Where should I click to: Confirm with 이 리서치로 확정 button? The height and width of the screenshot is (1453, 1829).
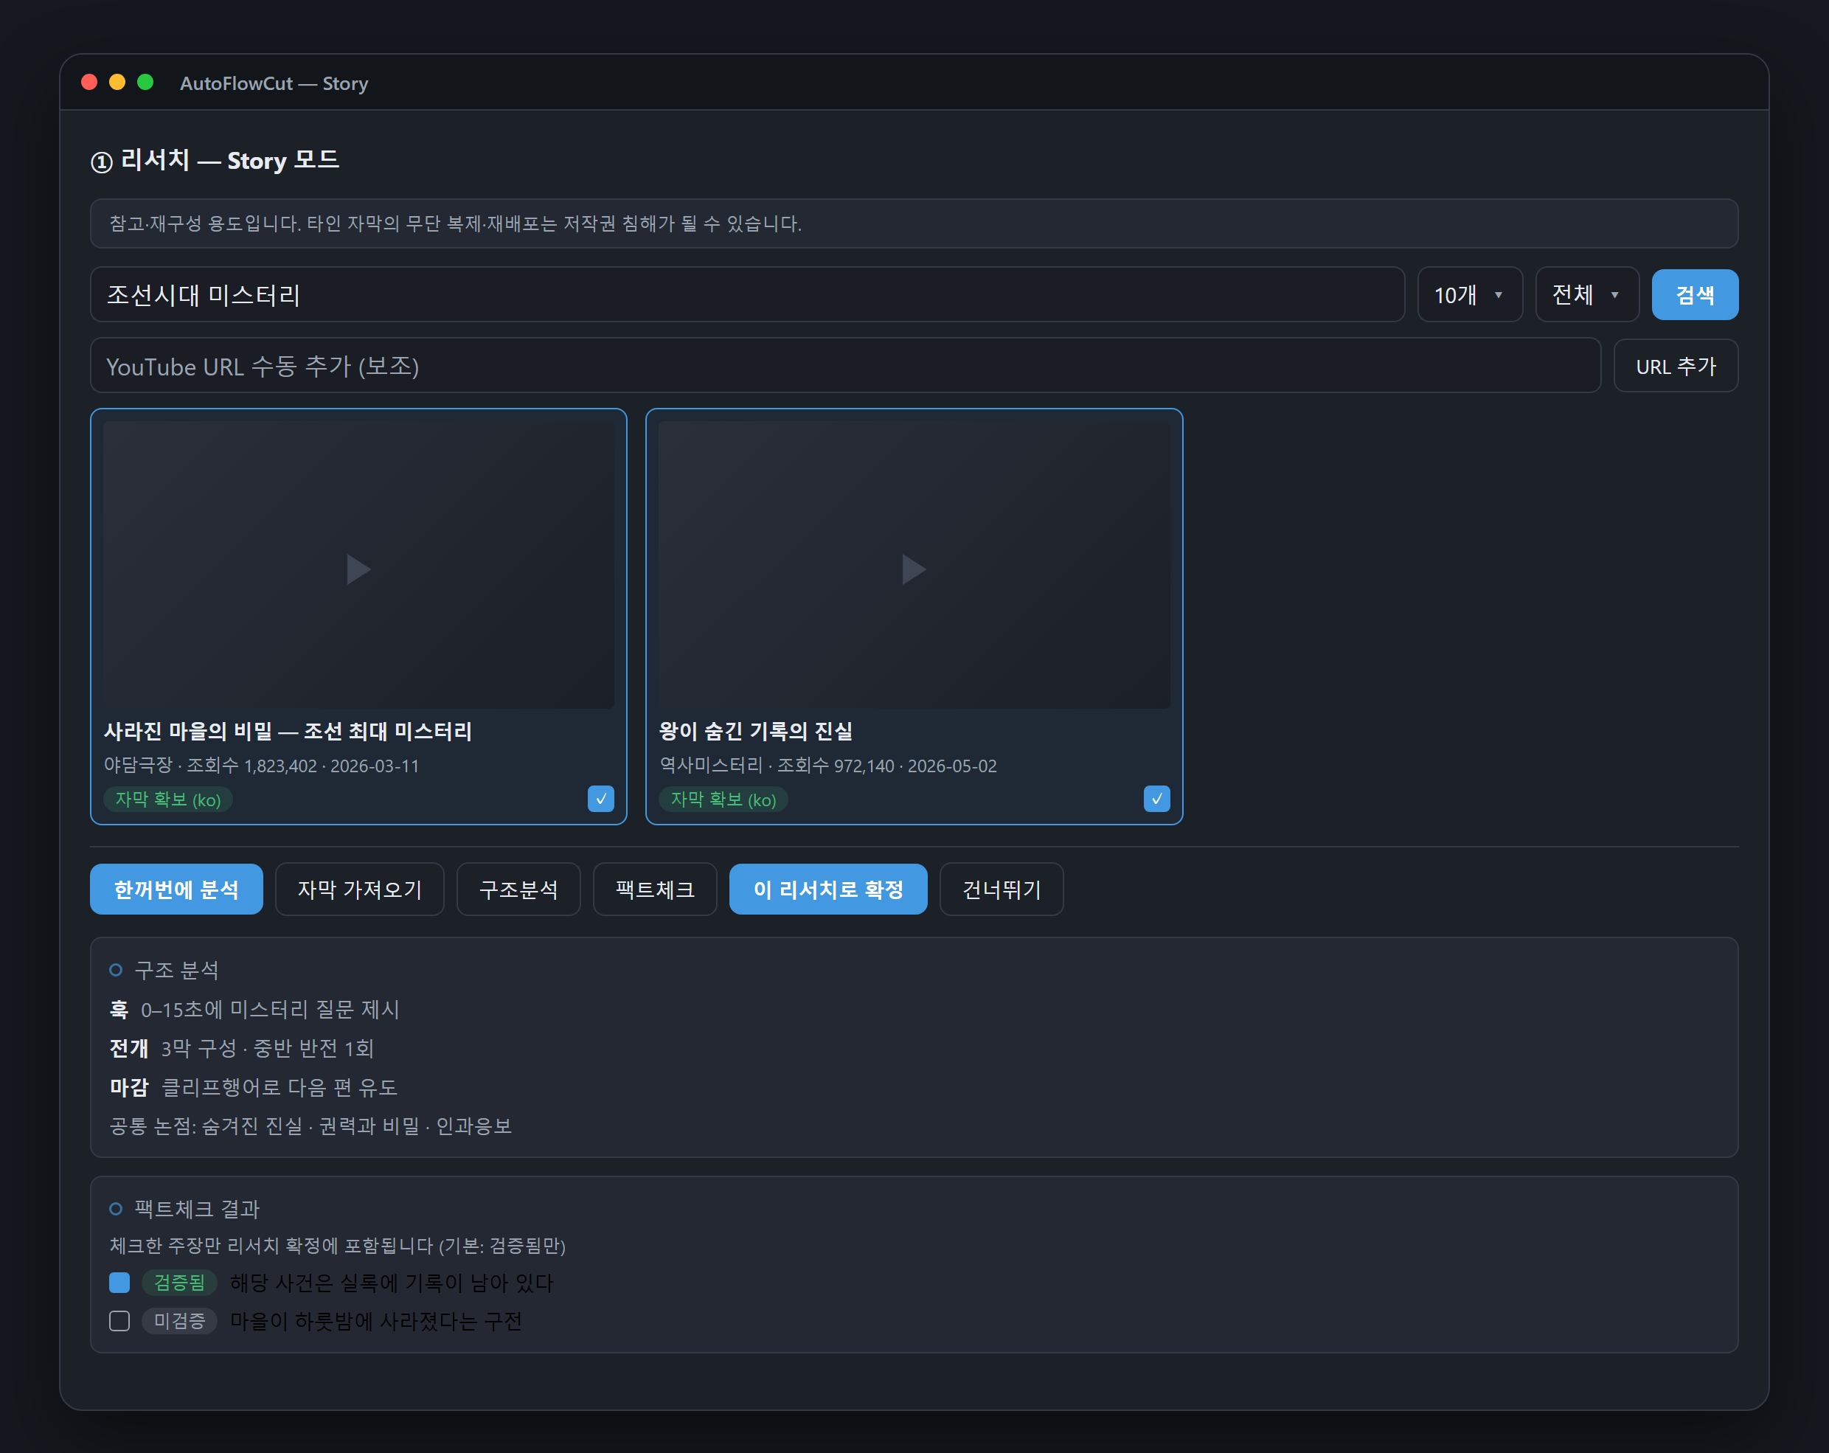tap(828, 889)
